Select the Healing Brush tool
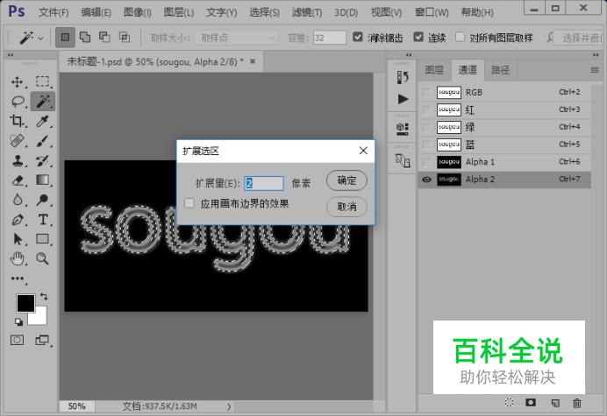Viewport: 607px width, 416px height. pos(17,141)
